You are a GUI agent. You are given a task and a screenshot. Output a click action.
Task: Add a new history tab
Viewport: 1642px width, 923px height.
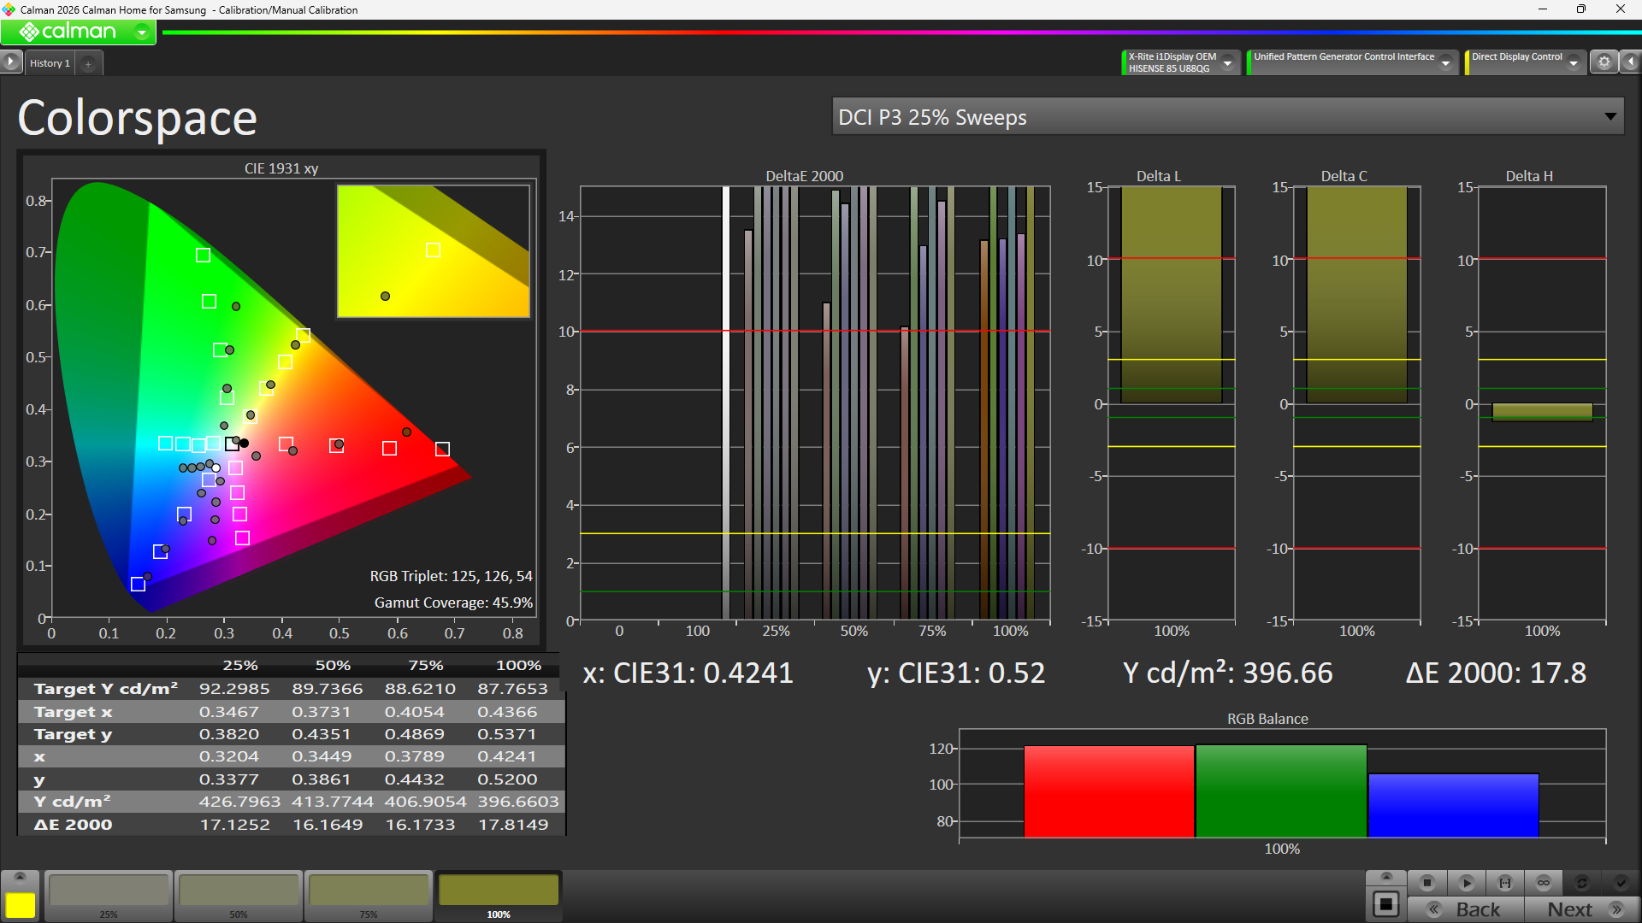tap(88, 63)
